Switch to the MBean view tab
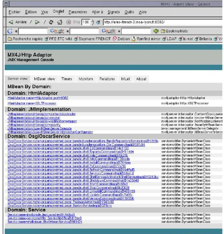This screenshot has height=234, width=224. coord(44,79)
